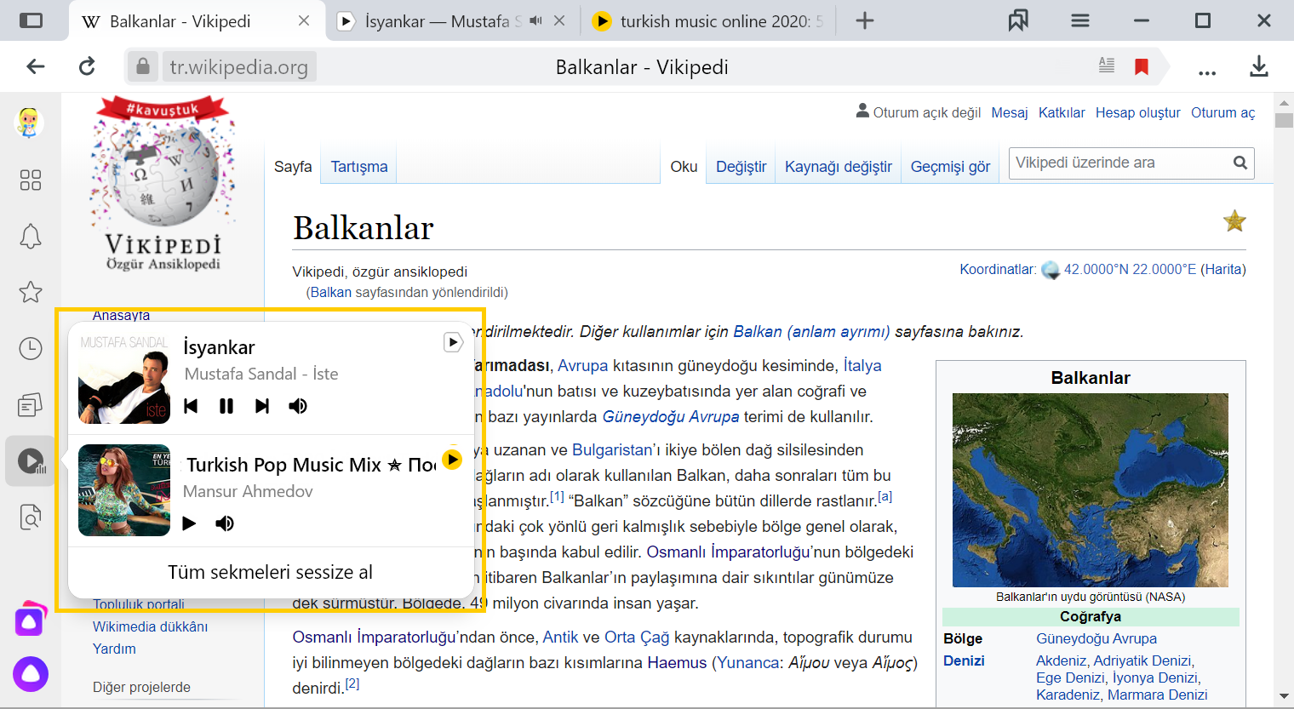Toggle the side panel icon in titlebar
The height and width of the screenshot is (709, 1294).
(31, 20)
